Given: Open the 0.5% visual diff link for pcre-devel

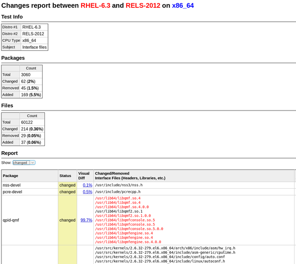Looking at the screenshot, I should pos(87,192).
